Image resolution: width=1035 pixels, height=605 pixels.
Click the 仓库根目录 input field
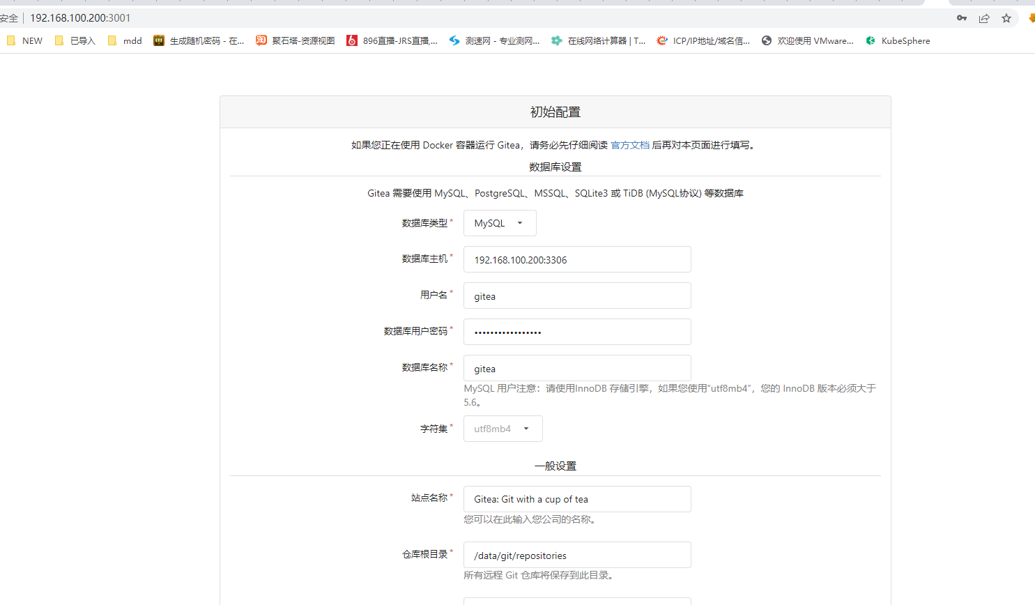[x=577, y=555]
